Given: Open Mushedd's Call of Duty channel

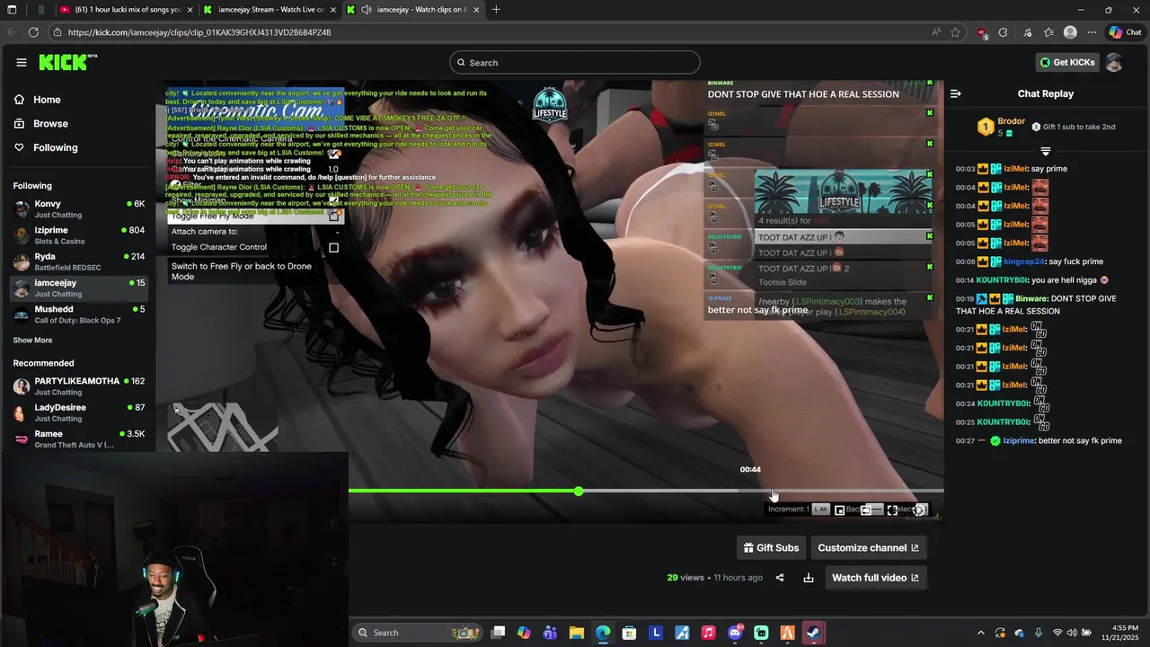Looking at the screenshot, I should [x=78, y=315].
